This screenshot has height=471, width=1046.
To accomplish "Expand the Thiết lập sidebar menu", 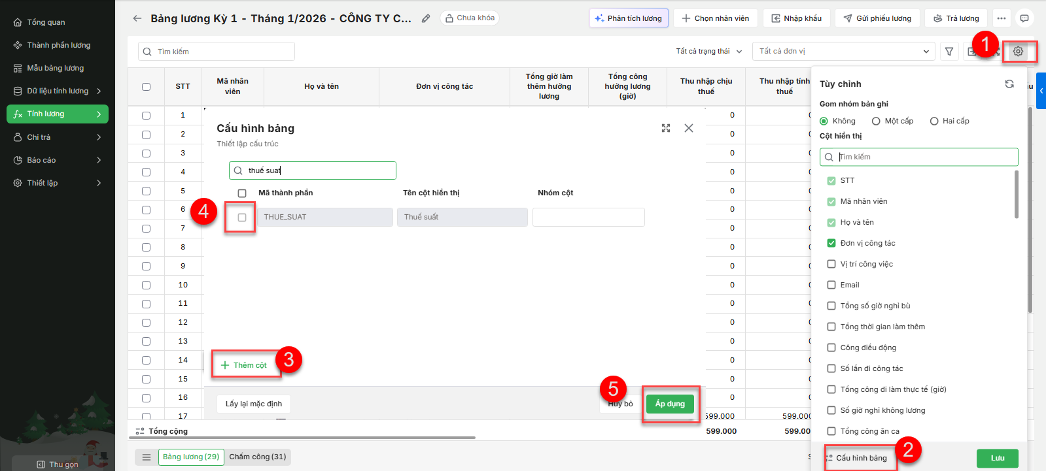I will point(58,183).
